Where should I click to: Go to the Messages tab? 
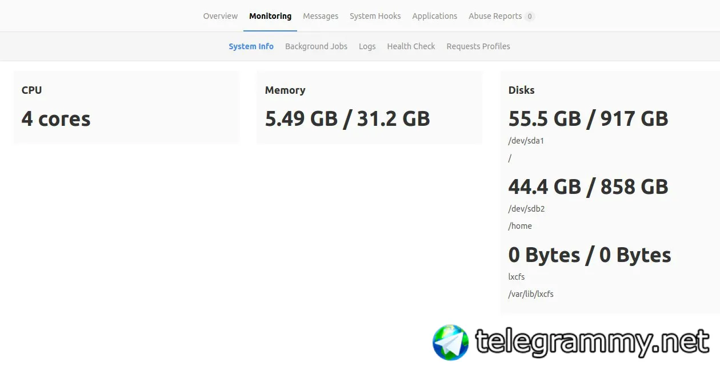pos(321,16)
